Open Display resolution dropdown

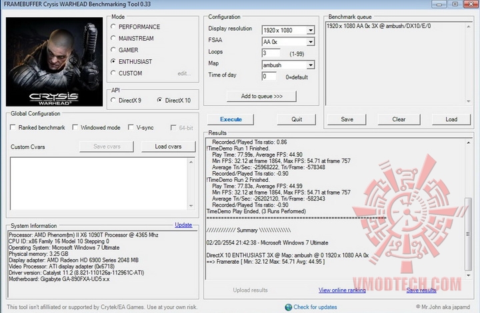pos(311,30)
